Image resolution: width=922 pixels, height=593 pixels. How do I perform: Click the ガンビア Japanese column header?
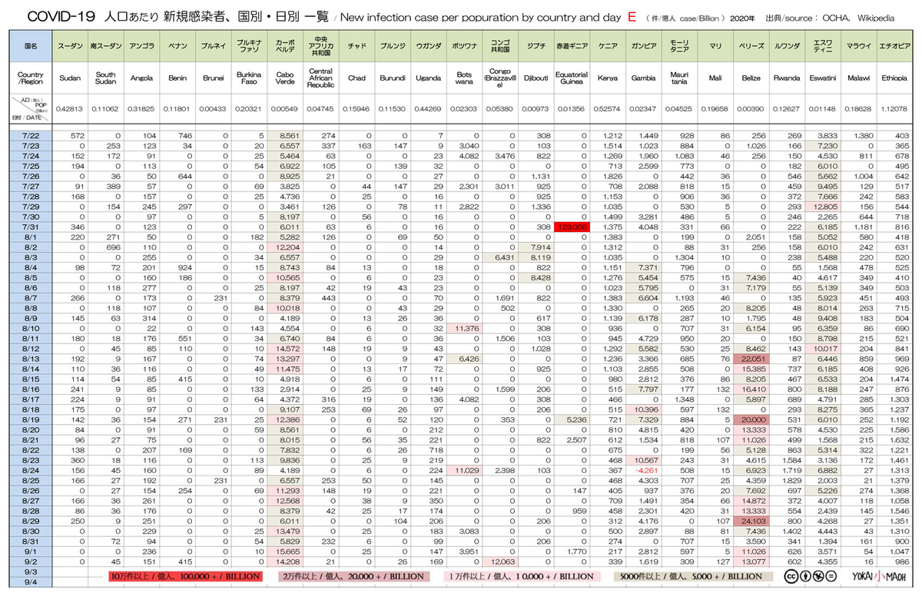point(644,46)
